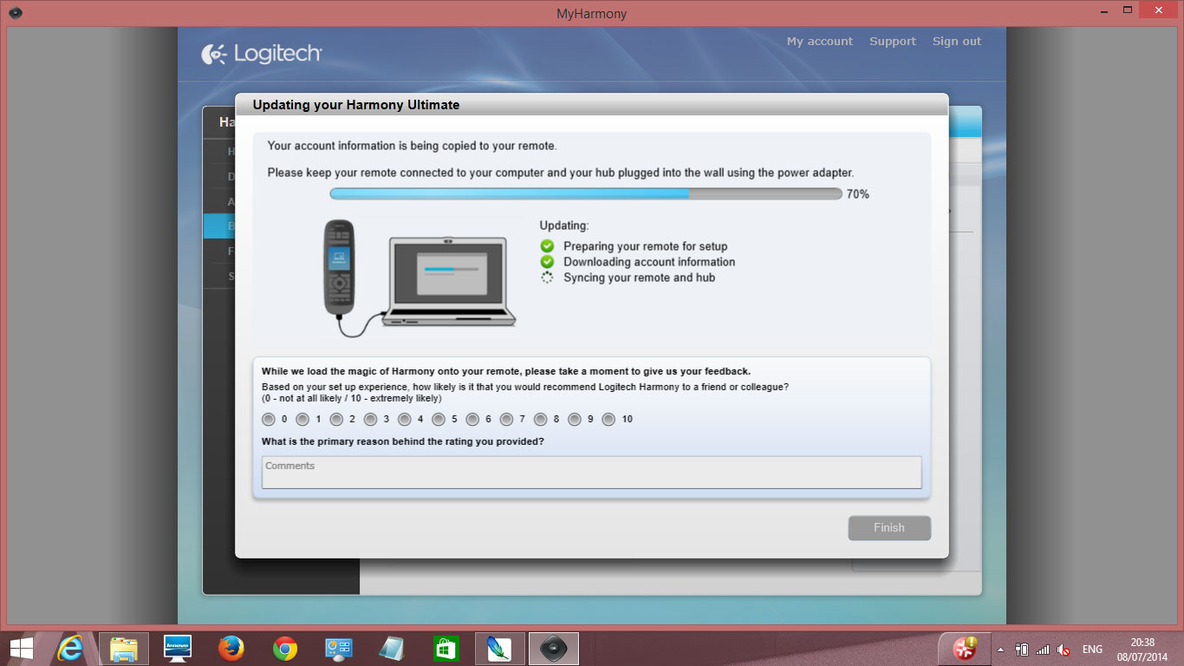Click the green check beside Downloading account information
The image size is (1184, 666).
click(x=547, y=262)
